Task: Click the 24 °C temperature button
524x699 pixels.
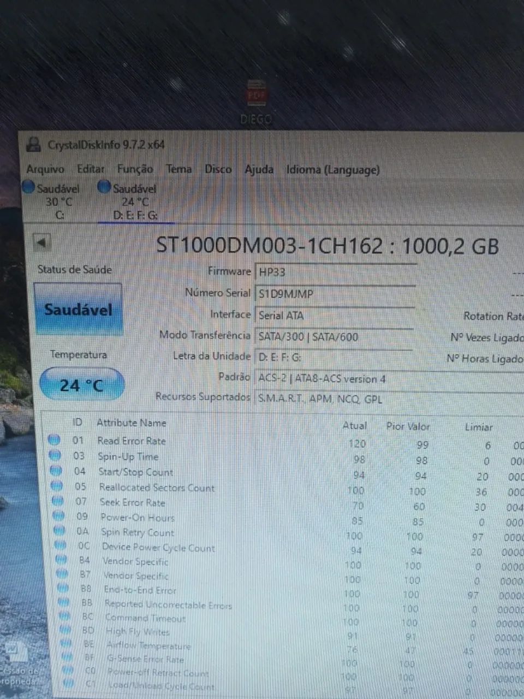Action: (x=82, y=384)
